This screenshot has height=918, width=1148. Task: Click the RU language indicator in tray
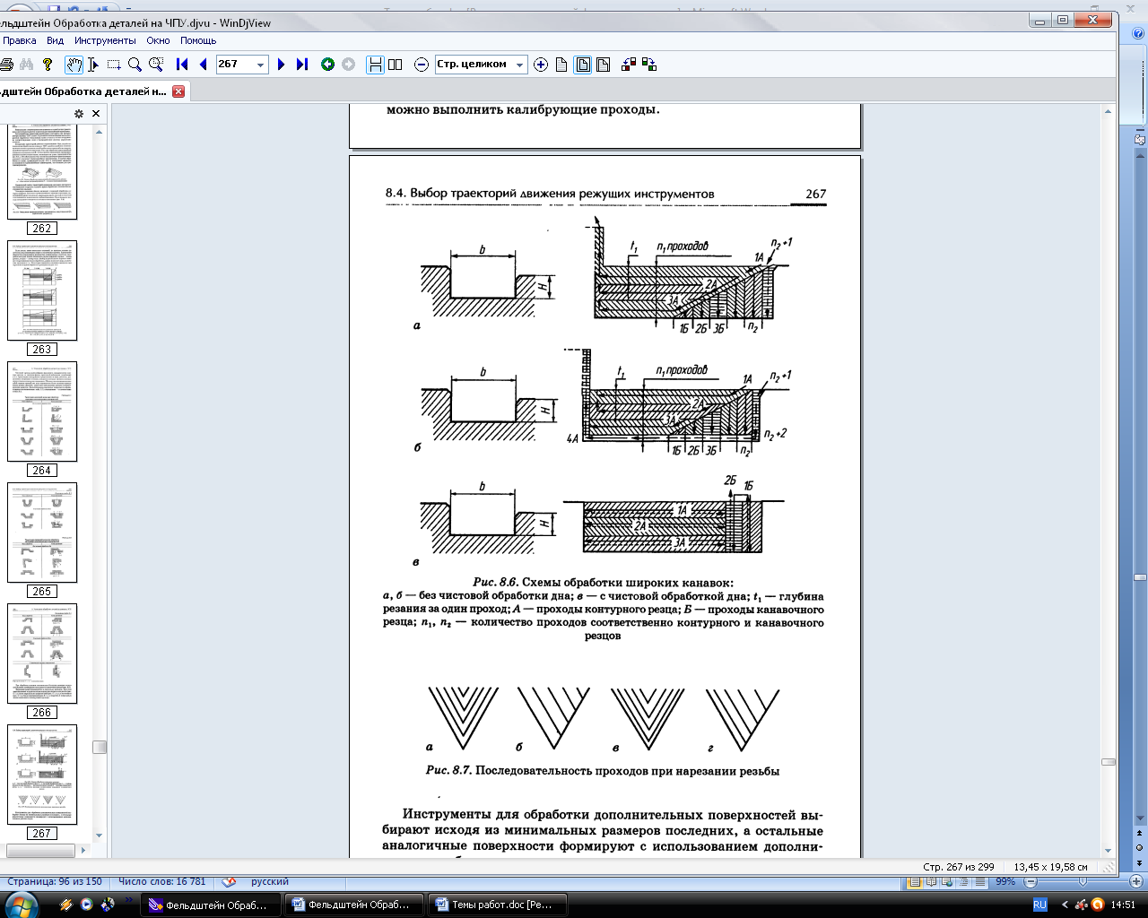(1040, 905)
